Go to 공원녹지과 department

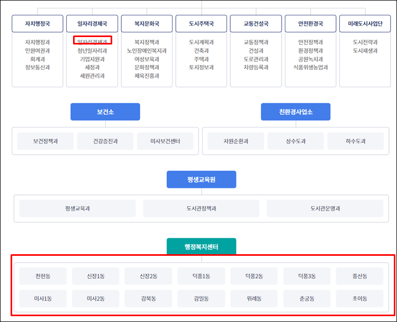[x=311, y=59]
